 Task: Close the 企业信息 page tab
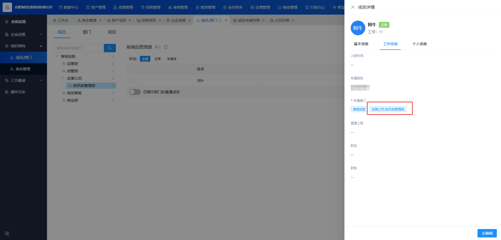[189, 20]
